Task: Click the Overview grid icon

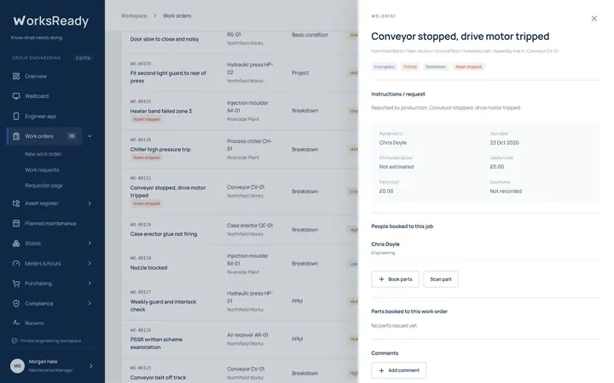Action: coord(16,77)
